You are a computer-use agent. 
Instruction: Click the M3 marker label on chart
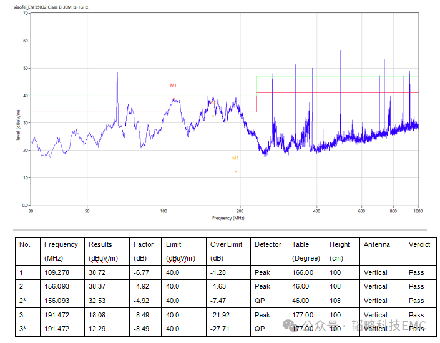[235, 158]
